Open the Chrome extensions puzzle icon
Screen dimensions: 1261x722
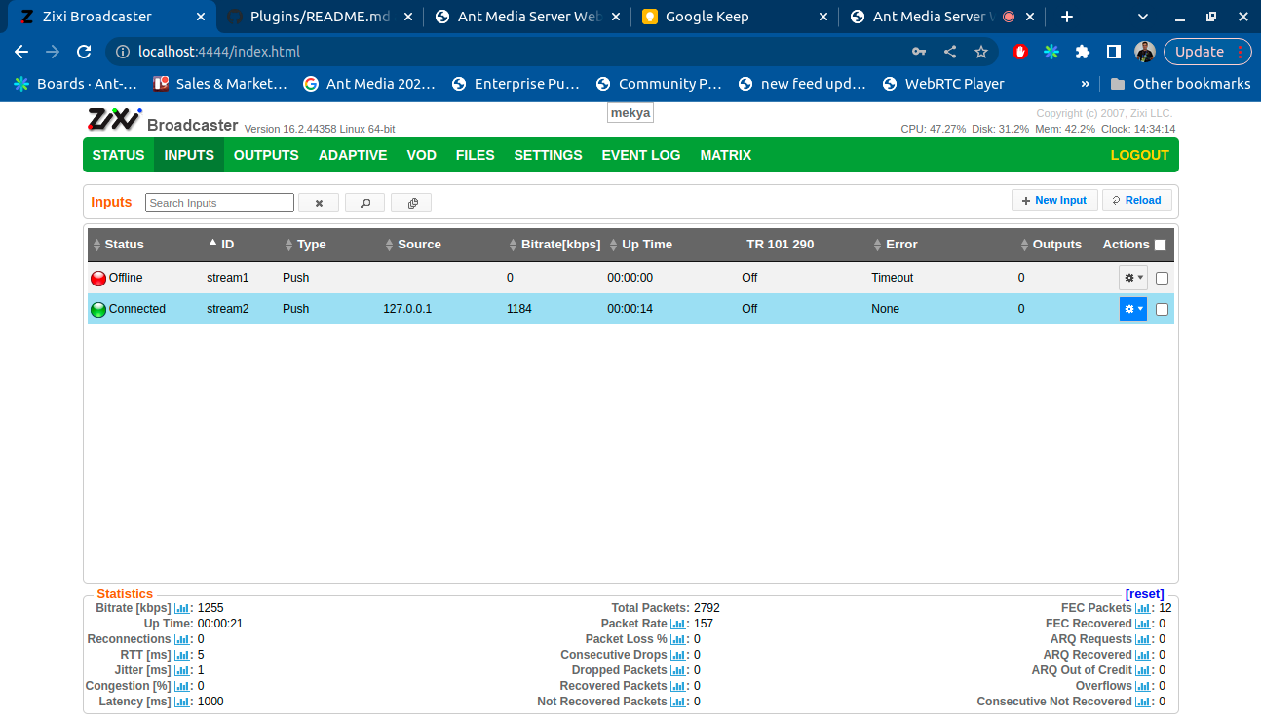pos(1082,52)
